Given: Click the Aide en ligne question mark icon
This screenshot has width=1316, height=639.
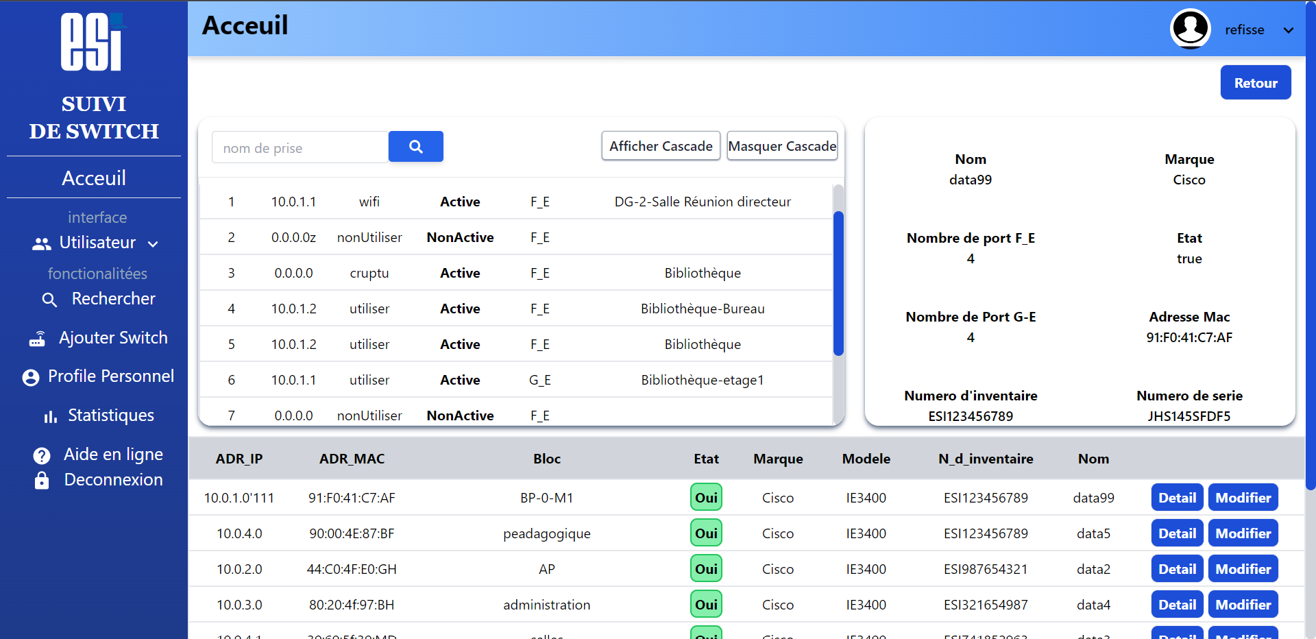Looking at the screenshot, I should [41, 455].
